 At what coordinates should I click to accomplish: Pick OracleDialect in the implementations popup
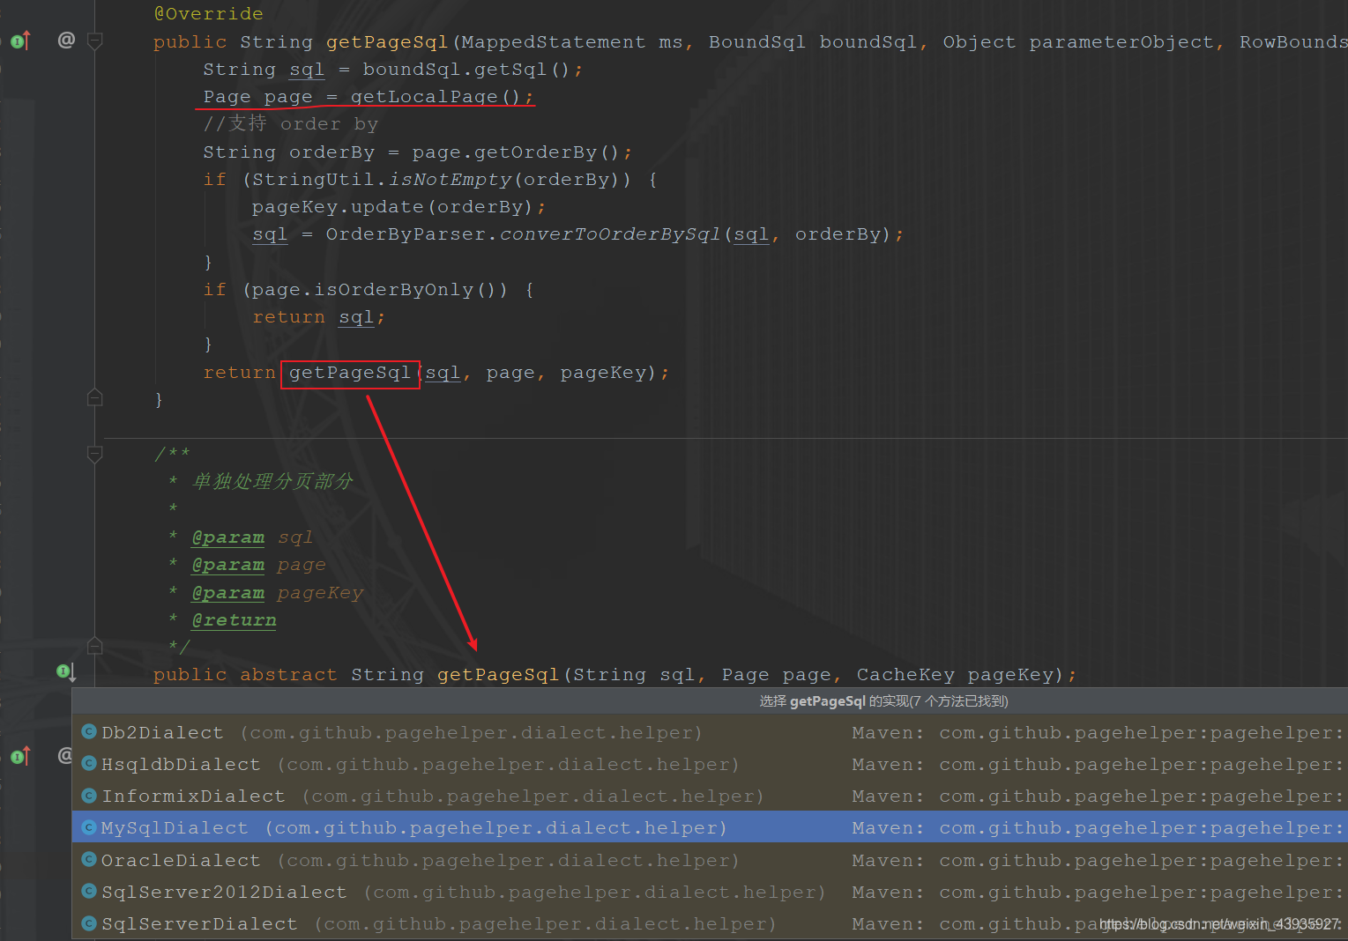181,860
